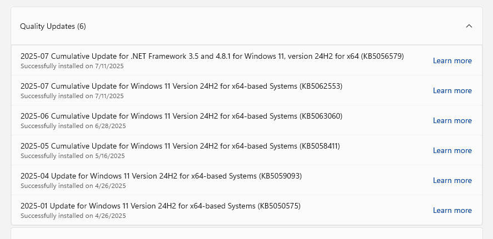
Task: Open Learn more for KB5062553 update
Action: (452, 90)
